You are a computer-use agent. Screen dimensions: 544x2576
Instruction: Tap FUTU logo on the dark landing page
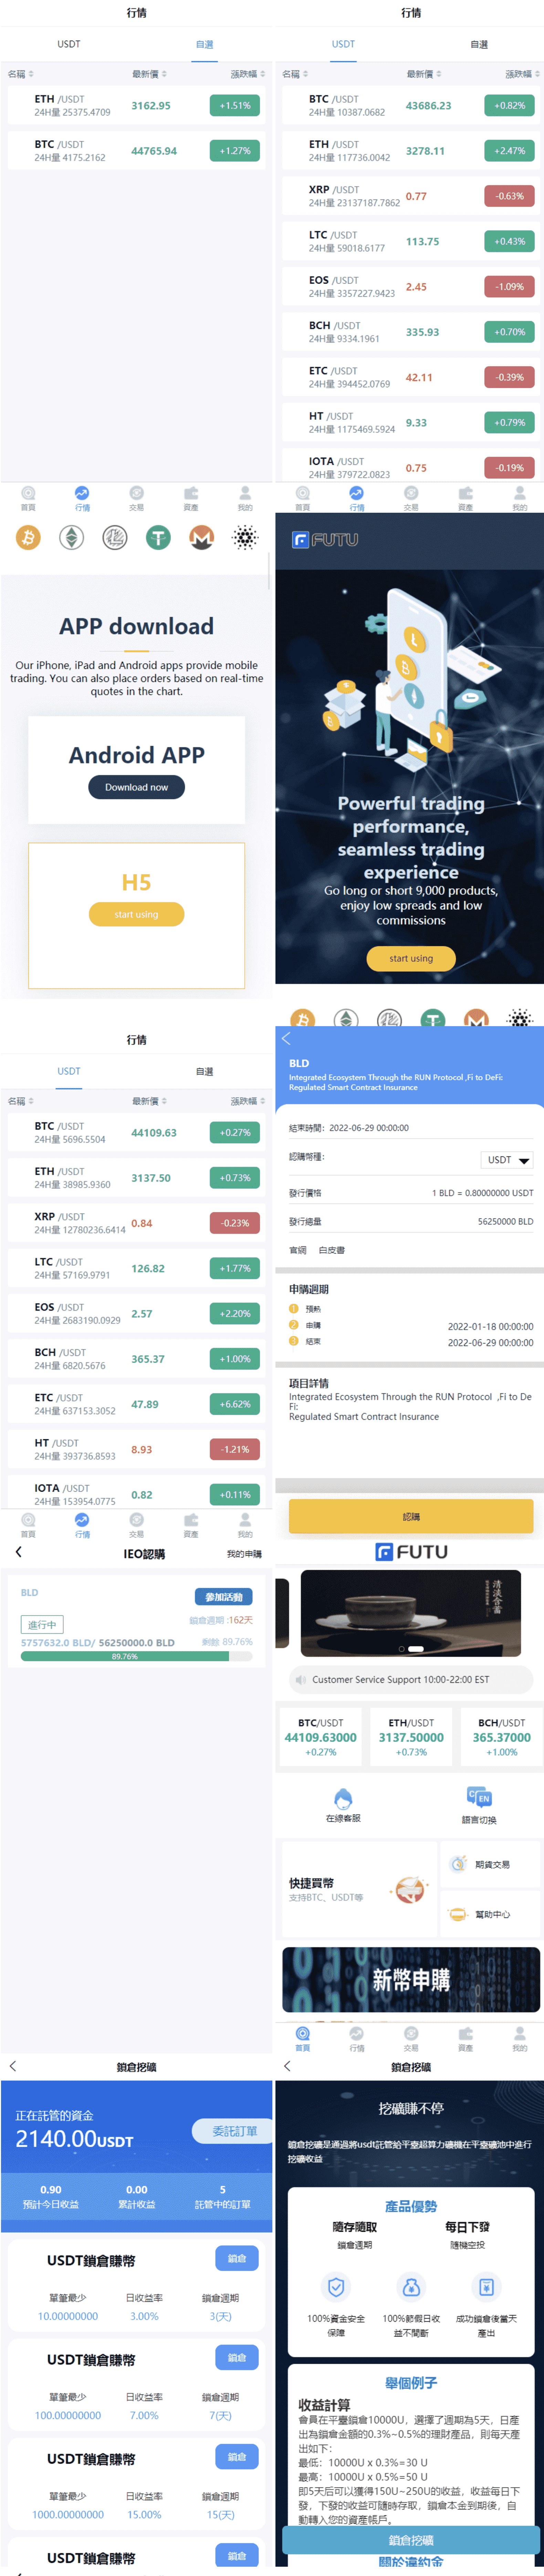[x=325, y=540]
